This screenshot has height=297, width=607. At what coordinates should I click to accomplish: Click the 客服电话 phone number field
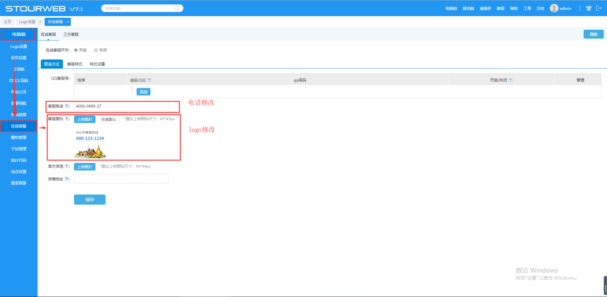pyautogui.click(x=121, y=106)
